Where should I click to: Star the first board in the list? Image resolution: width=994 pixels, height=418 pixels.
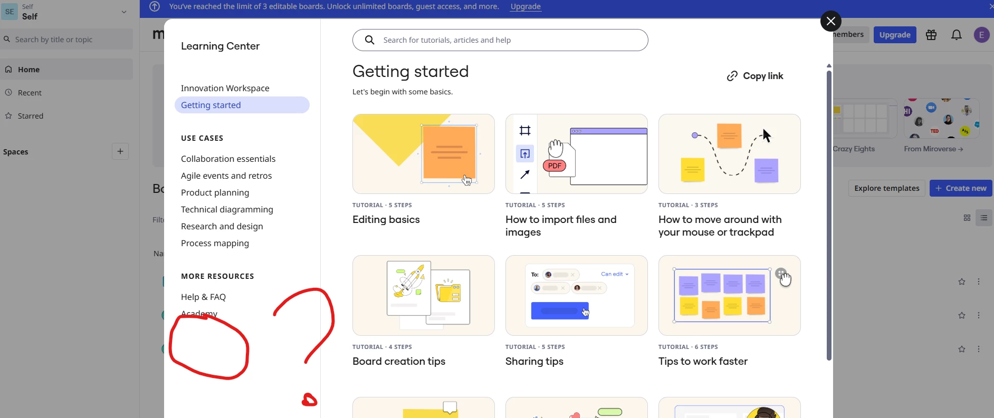coord(962,282)
